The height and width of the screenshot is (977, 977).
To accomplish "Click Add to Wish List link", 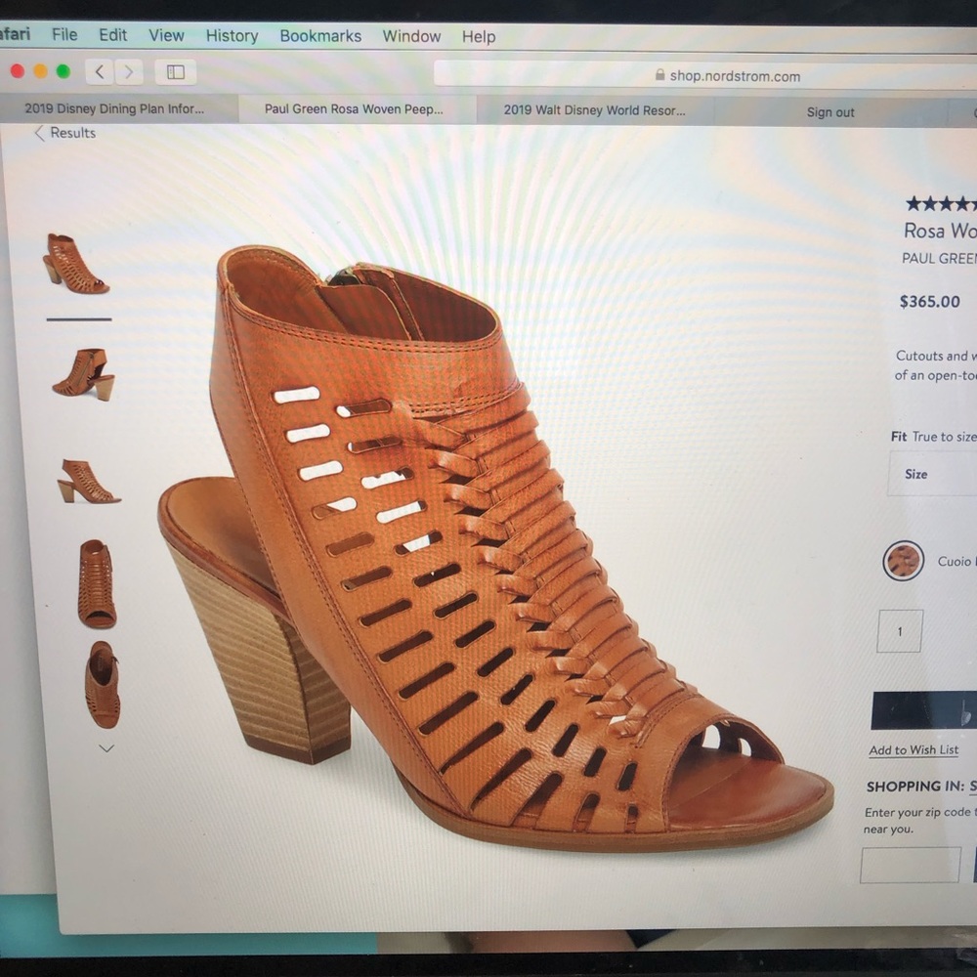I will (x=913, y=750).
